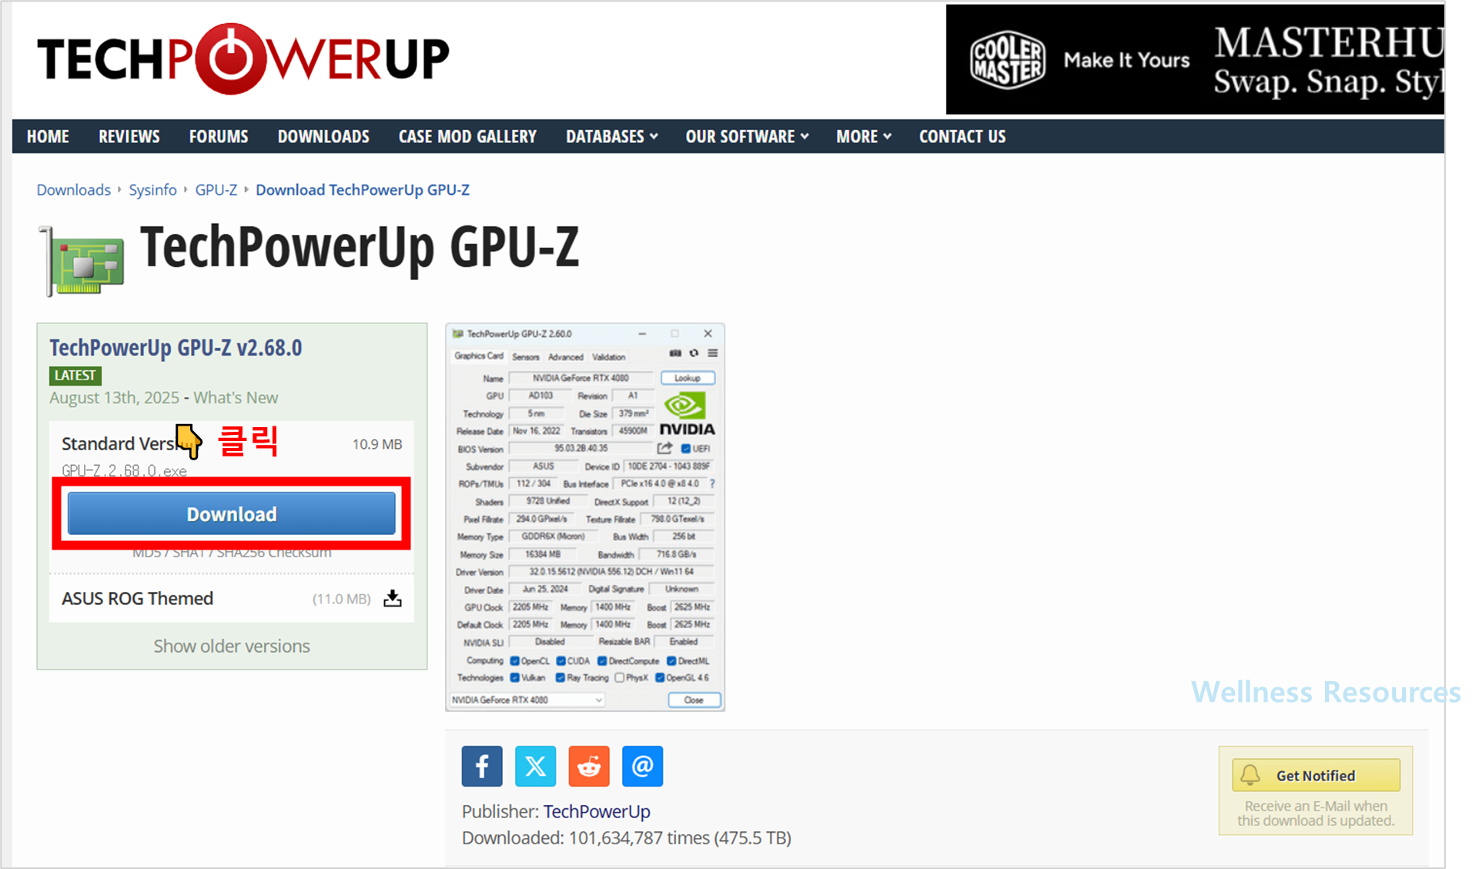Click the GPU-Z window title bar app icon
Viewport: 1479px width, 869px height.
(458, 334)
